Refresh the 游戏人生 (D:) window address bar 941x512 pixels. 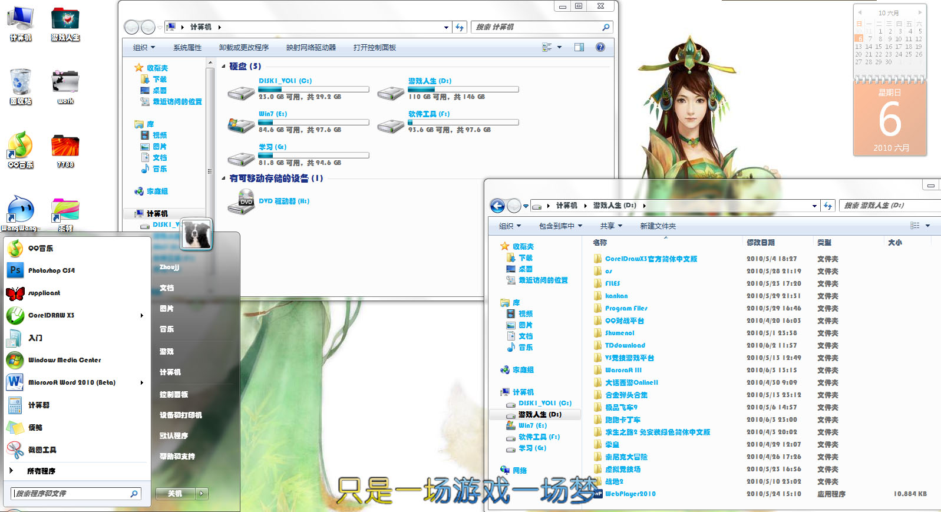pos(828,206)
